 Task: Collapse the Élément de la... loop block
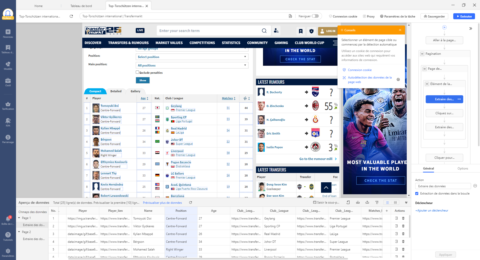[x=427, y=84]
